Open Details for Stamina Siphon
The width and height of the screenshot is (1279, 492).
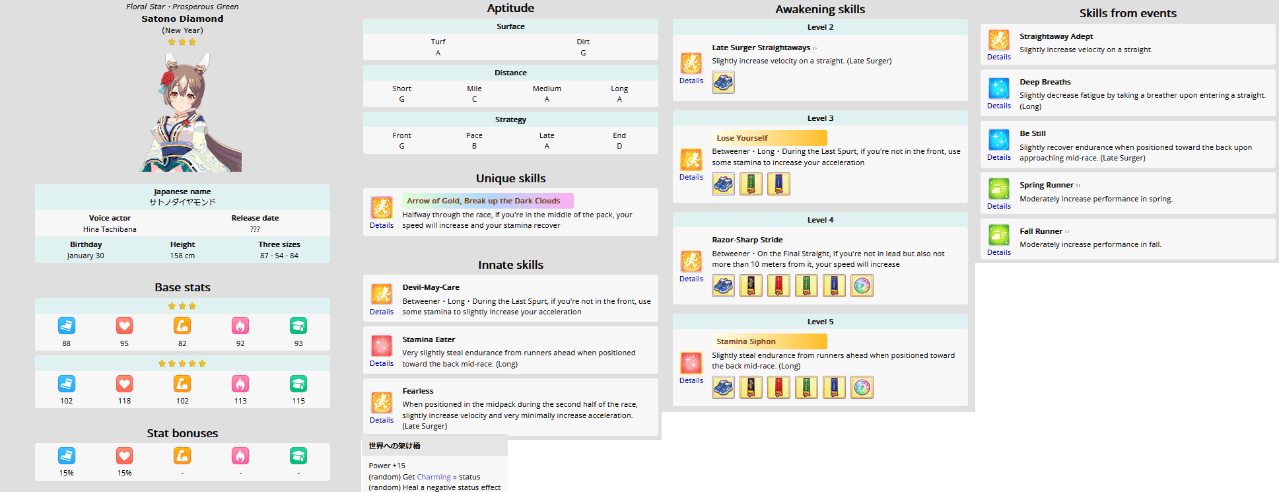(691, 381)
